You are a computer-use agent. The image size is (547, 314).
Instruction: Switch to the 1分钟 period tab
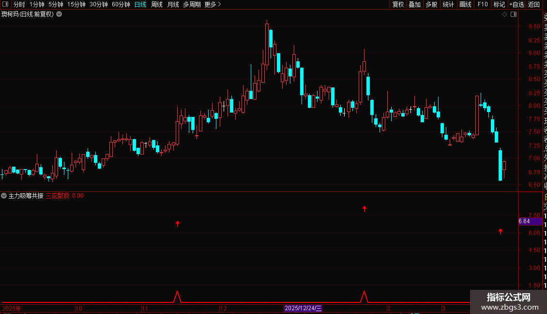click(37, 4)
